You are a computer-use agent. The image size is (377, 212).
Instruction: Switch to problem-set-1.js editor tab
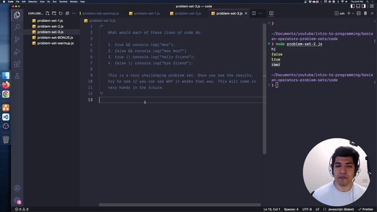(144, 14)
